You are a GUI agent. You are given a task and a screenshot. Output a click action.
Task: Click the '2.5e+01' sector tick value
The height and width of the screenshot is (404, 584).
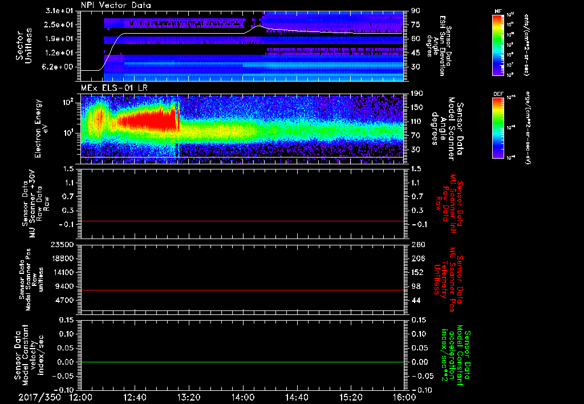tap(59, 25)
